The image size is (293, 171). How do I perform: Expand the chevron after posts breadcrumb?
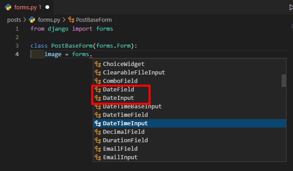25,20
